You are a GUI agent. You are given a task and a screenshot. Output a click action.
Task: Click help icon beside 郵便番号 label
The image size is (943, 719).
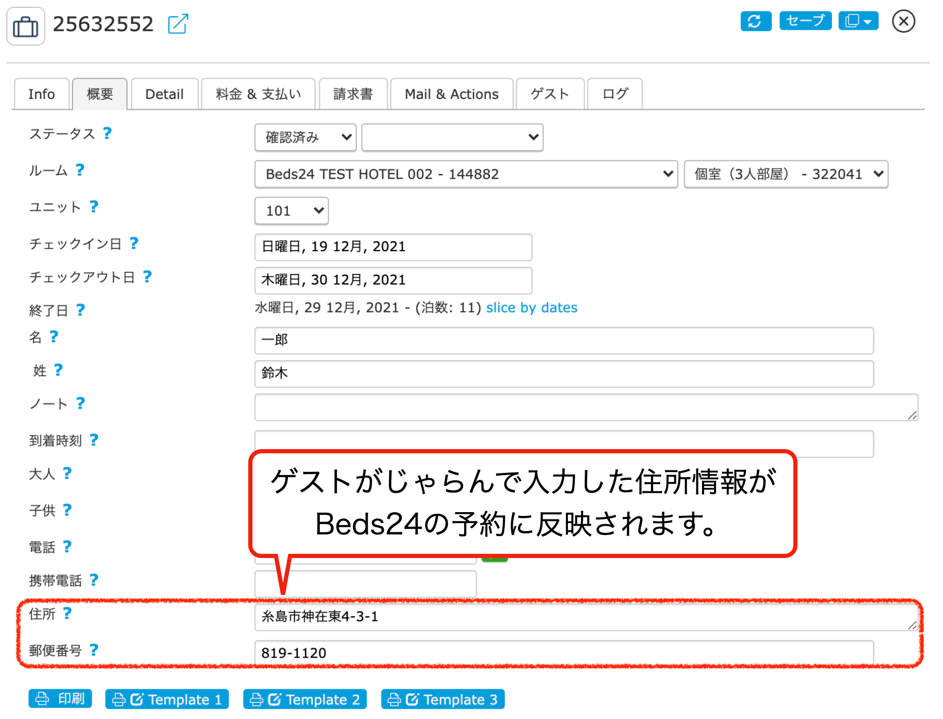point(94,650)
